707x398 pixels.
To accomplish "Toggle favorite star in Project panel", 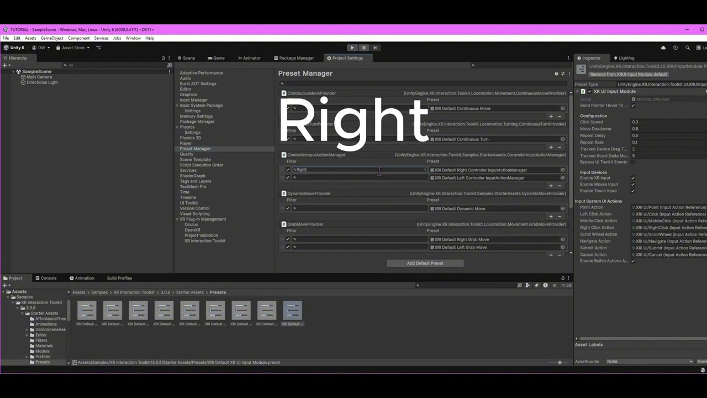I will click(554, 285).
